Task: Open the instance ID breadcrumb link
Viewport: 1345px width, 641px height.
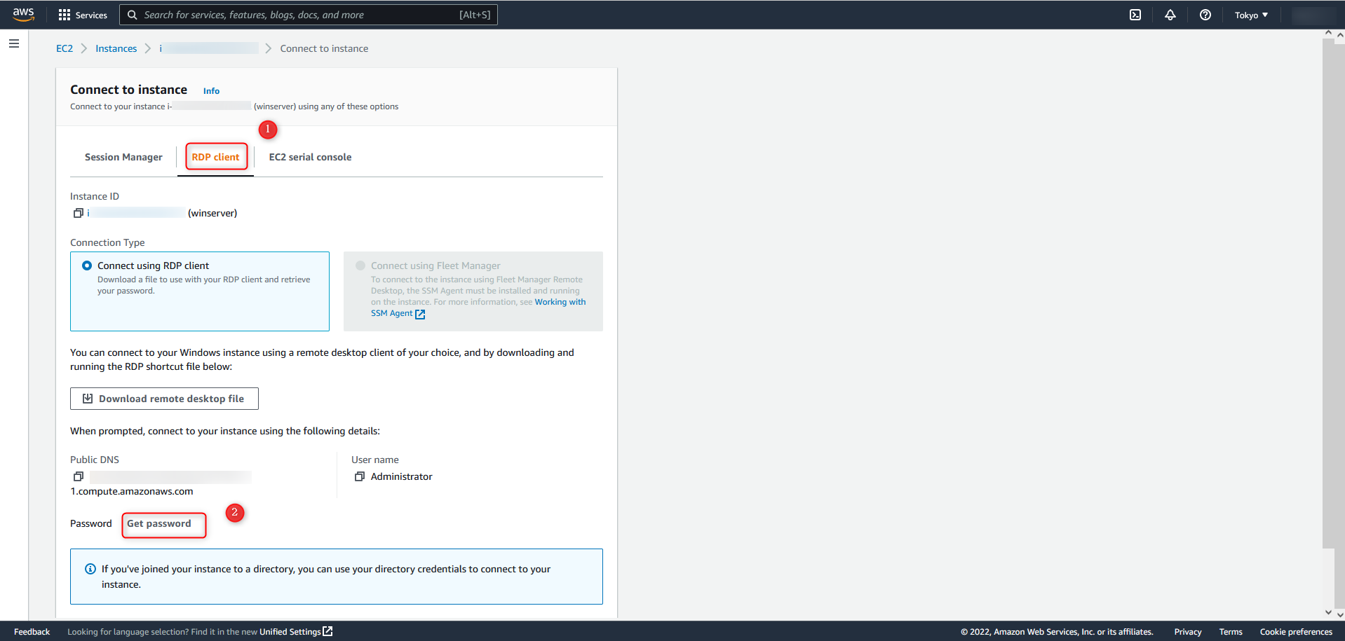Action: click(209, 48)
